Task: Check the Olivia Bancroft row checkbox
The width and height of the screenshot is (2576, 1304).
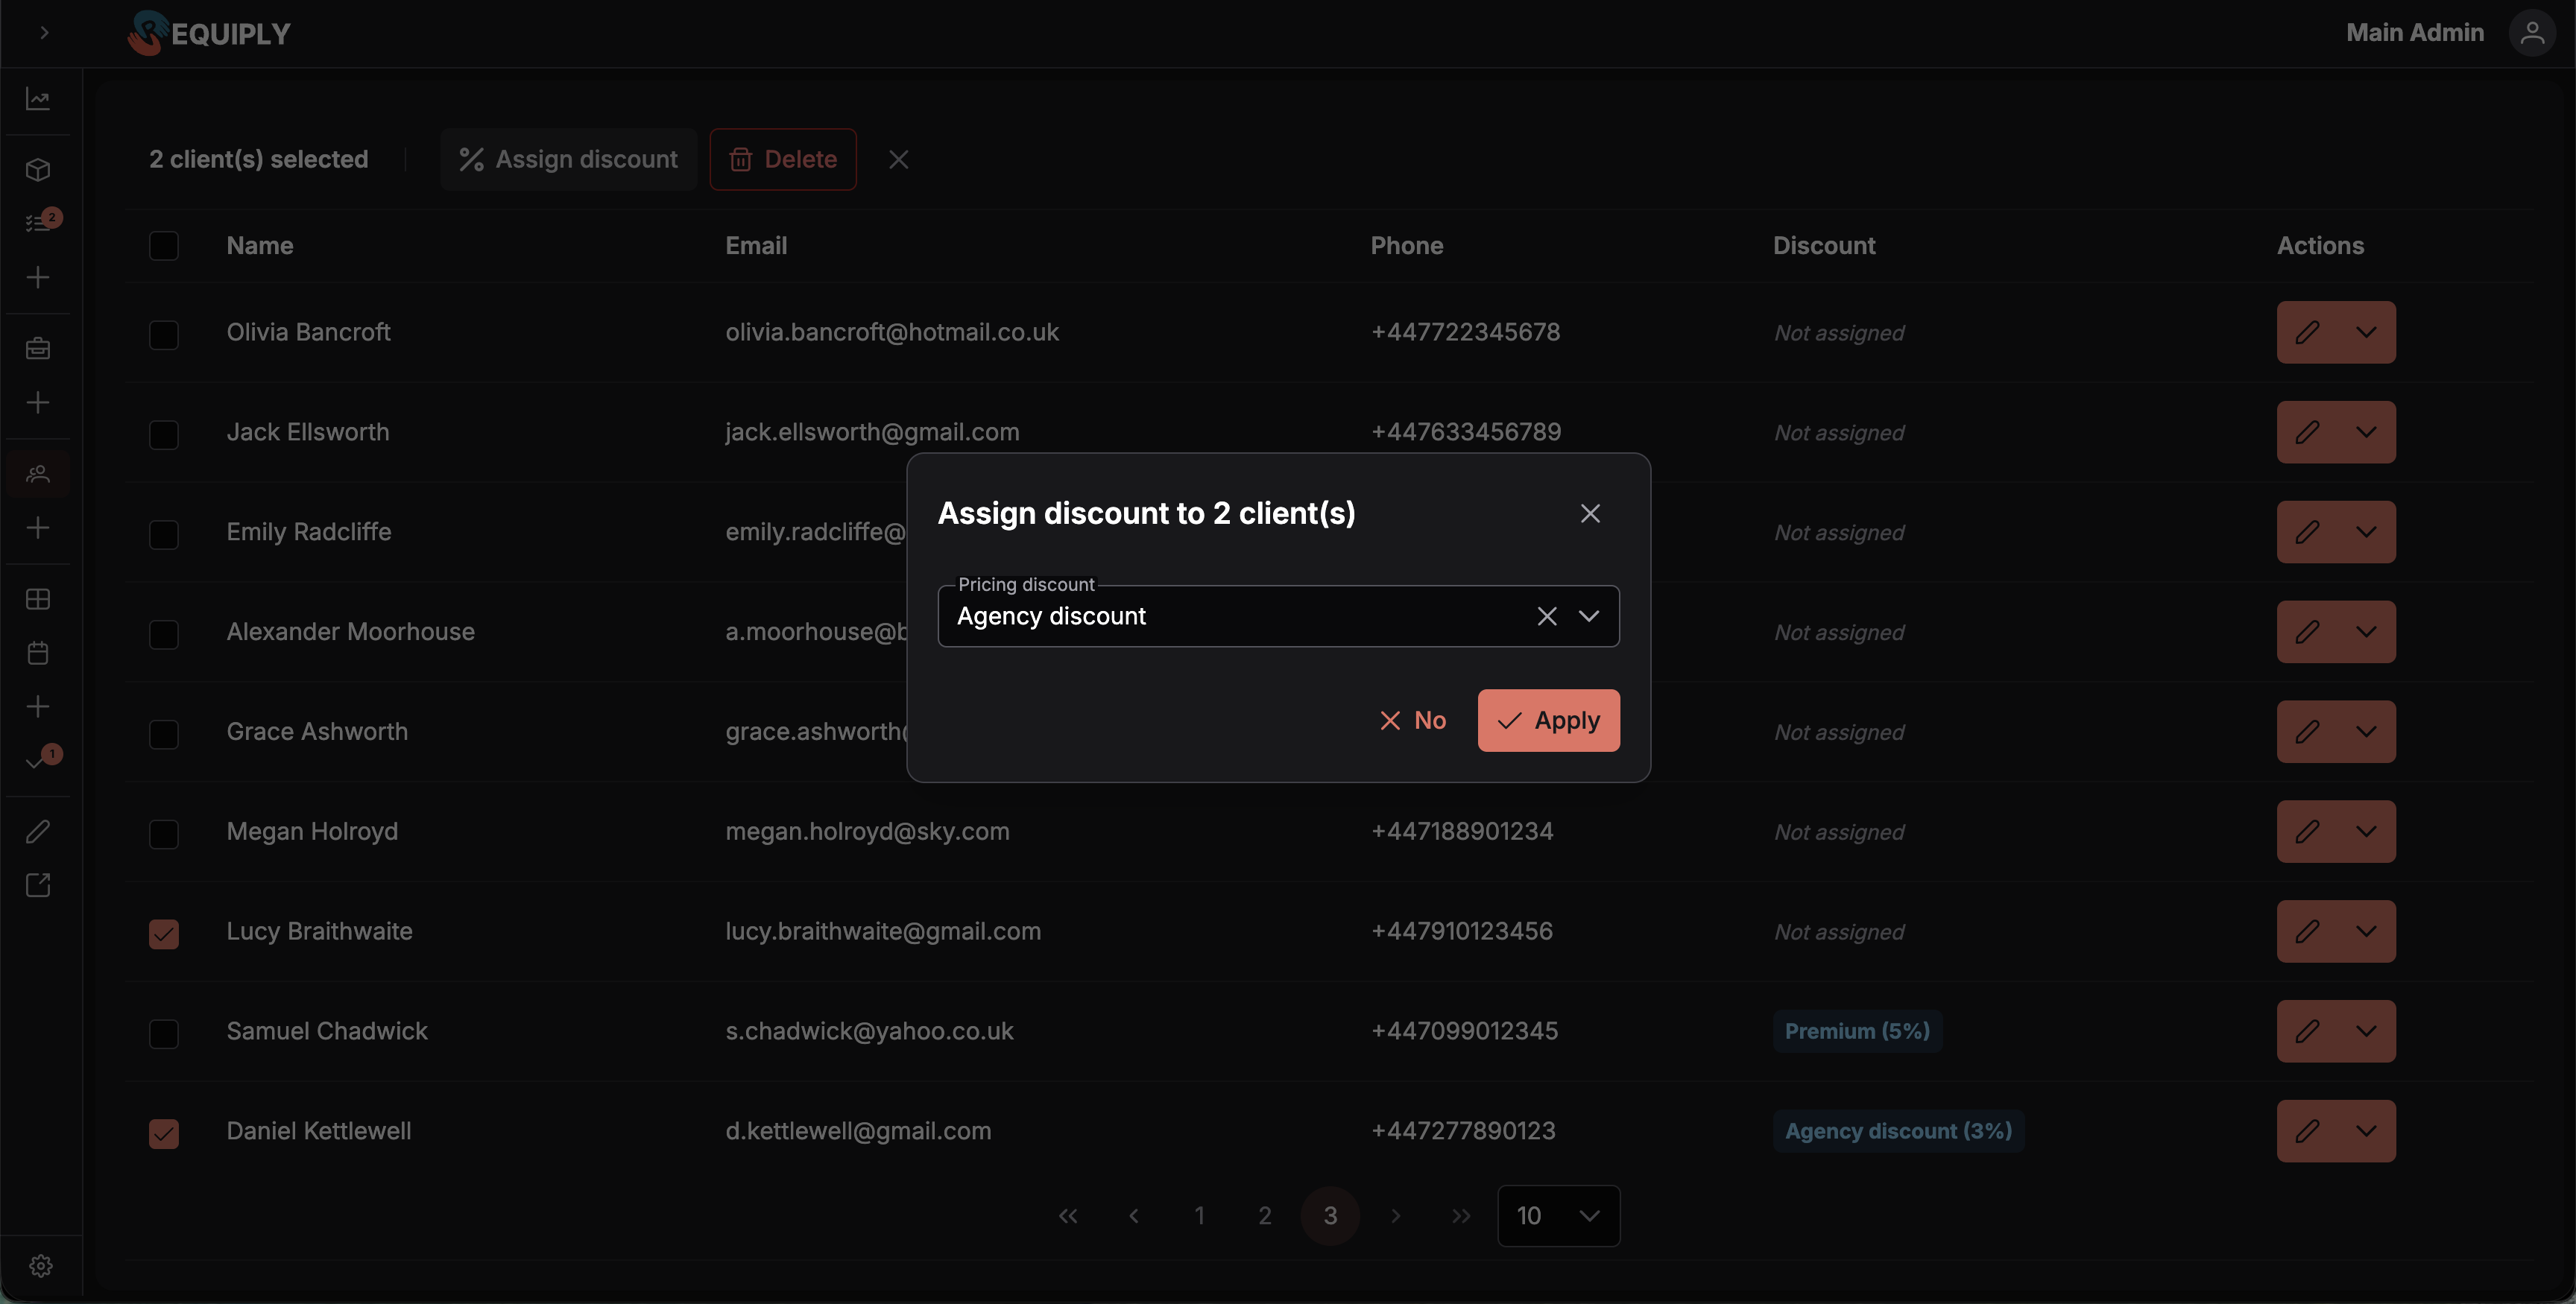Action: pyautogui.click(x=164, y=334)
